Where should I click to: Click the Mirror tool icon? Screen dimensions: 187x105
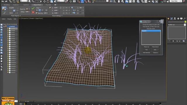[x=111, y=1]
